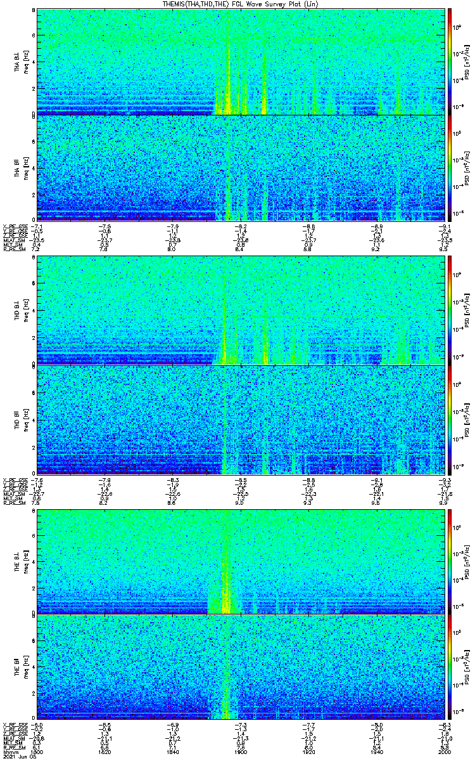Click X_RE_GSE row label under THA panels

[14, 226]
